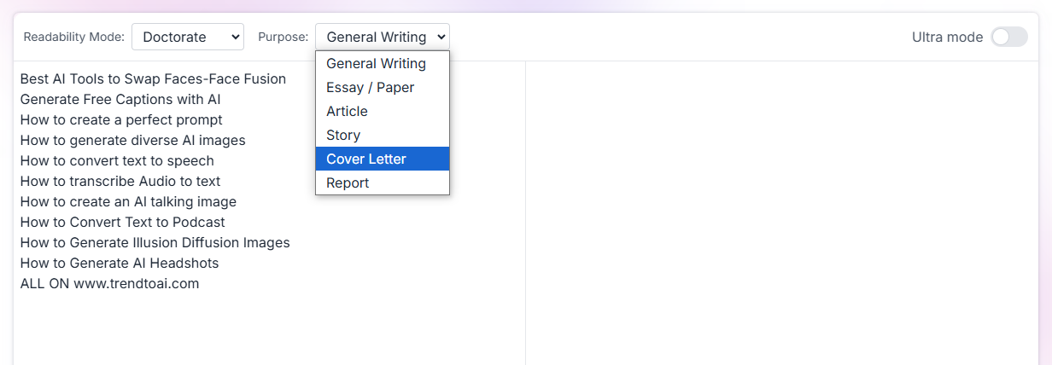
Task: Select Story in the dropdown list
Action: coord(383,135)
